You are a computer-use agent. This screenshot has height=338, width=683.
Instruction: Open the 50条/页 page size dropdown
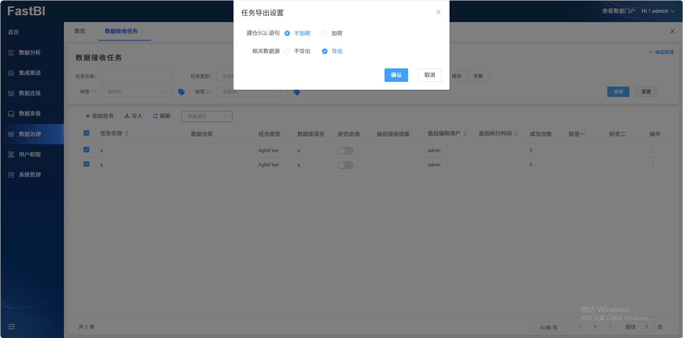point(548,327)
